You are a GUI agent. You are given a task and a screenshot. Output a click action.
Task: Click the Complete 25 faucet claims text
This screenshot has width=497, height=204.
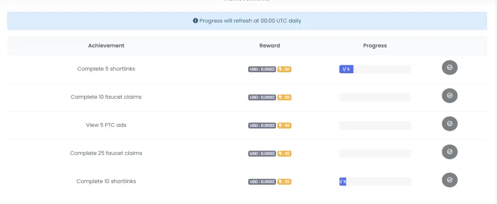[x=106, y=153]
